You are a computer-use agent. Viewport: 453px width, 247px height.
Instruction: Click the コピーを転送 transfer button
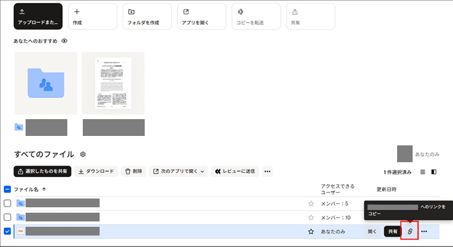(x=256, y=16)
